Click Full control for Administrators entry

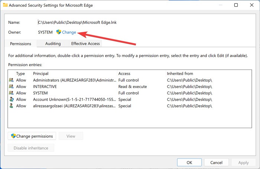click(x=129, y=80)
